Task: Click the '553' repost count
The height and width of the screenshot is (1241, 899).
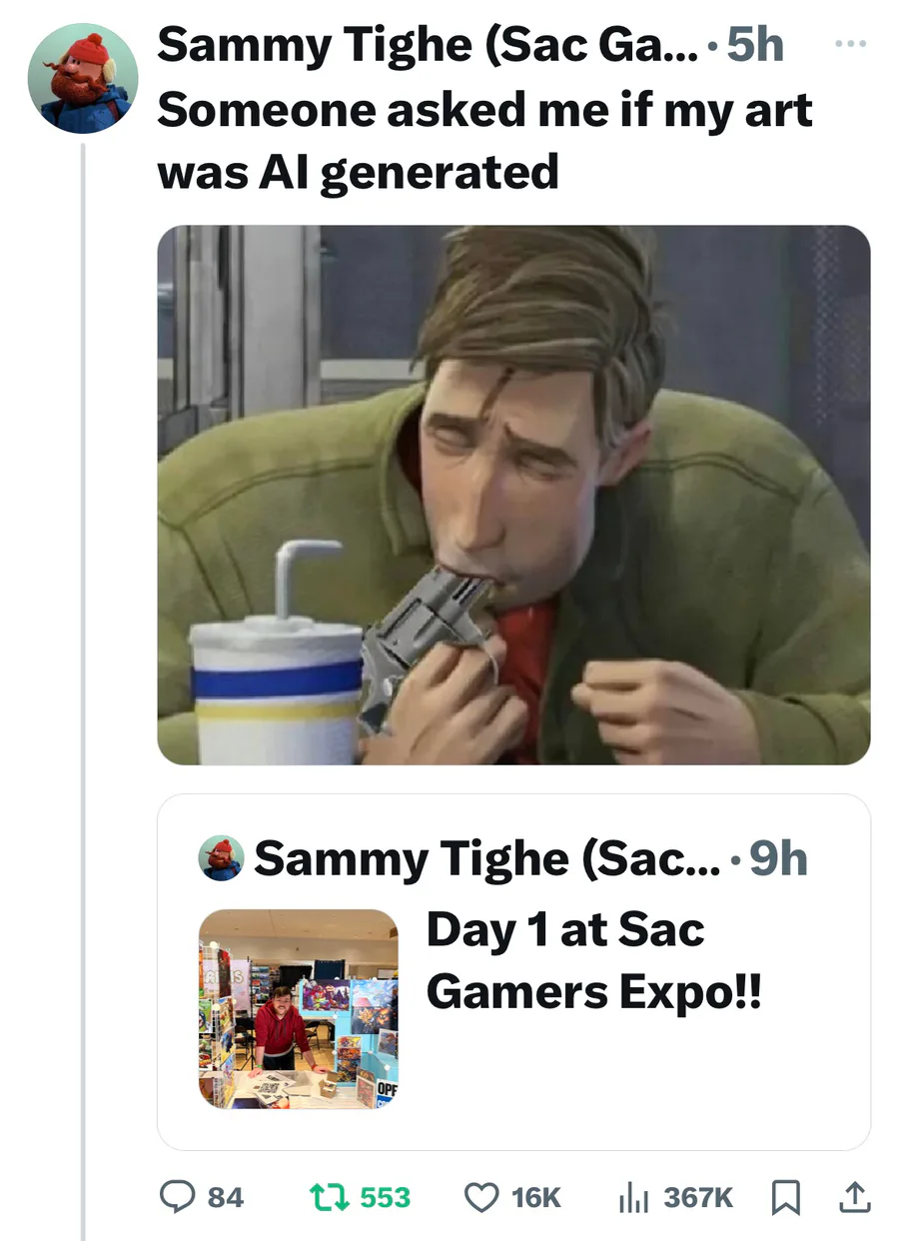Action: click(385, 1197)
